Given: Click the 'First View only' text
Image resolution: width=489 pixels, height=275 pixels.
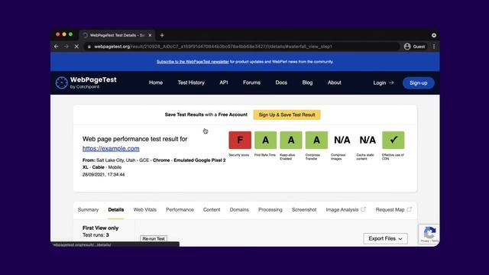Looking at the screenshot, I should [100, 228].
